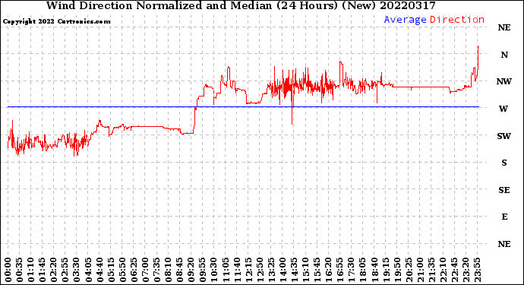This screenshot has height=285, width=524.
Task: Click the 'SW' direction axis label
Action: point(504,136)
